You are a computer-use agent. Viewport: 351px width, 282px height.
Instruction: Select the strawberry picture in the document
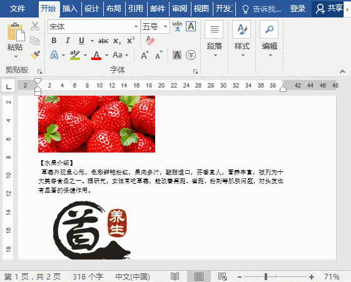pos(96,124)
